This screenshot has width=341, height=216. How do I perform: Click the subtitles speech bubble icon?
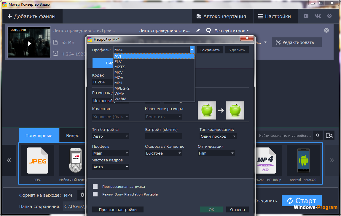coord(208,31)
